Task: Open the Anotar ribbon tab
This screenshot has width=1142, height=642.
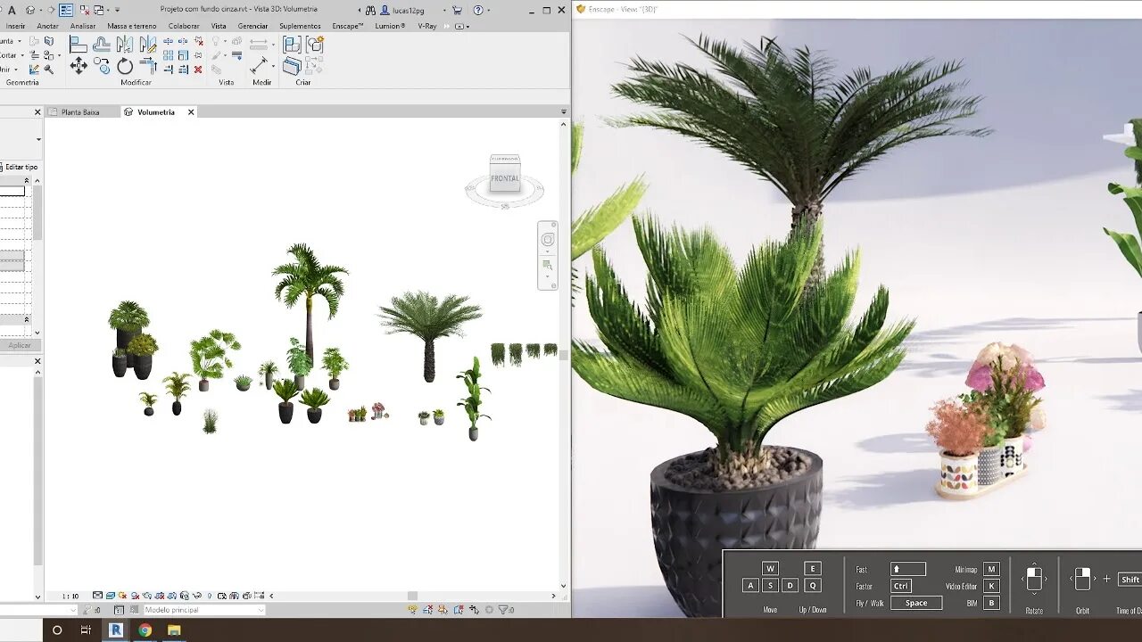Action: (47, 26)
